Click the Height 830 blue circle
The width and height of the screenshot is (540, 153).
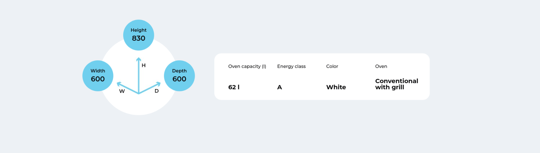click(139, 35)
